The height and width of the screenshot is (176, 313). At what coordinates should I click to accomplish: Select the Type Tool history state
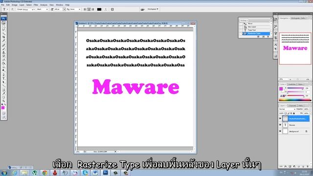click(256, 30)
